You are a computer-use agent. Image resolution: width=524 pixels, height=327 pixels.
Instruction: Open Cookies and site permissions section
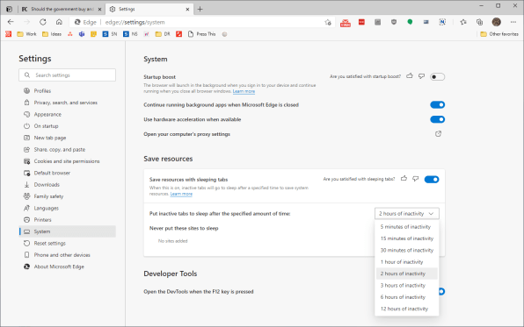67,161
